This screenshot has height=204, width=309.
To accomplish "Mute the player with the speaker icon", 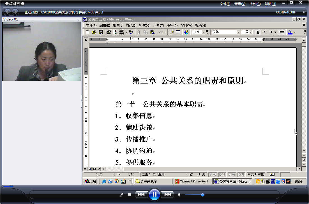I will click(179, 195).
